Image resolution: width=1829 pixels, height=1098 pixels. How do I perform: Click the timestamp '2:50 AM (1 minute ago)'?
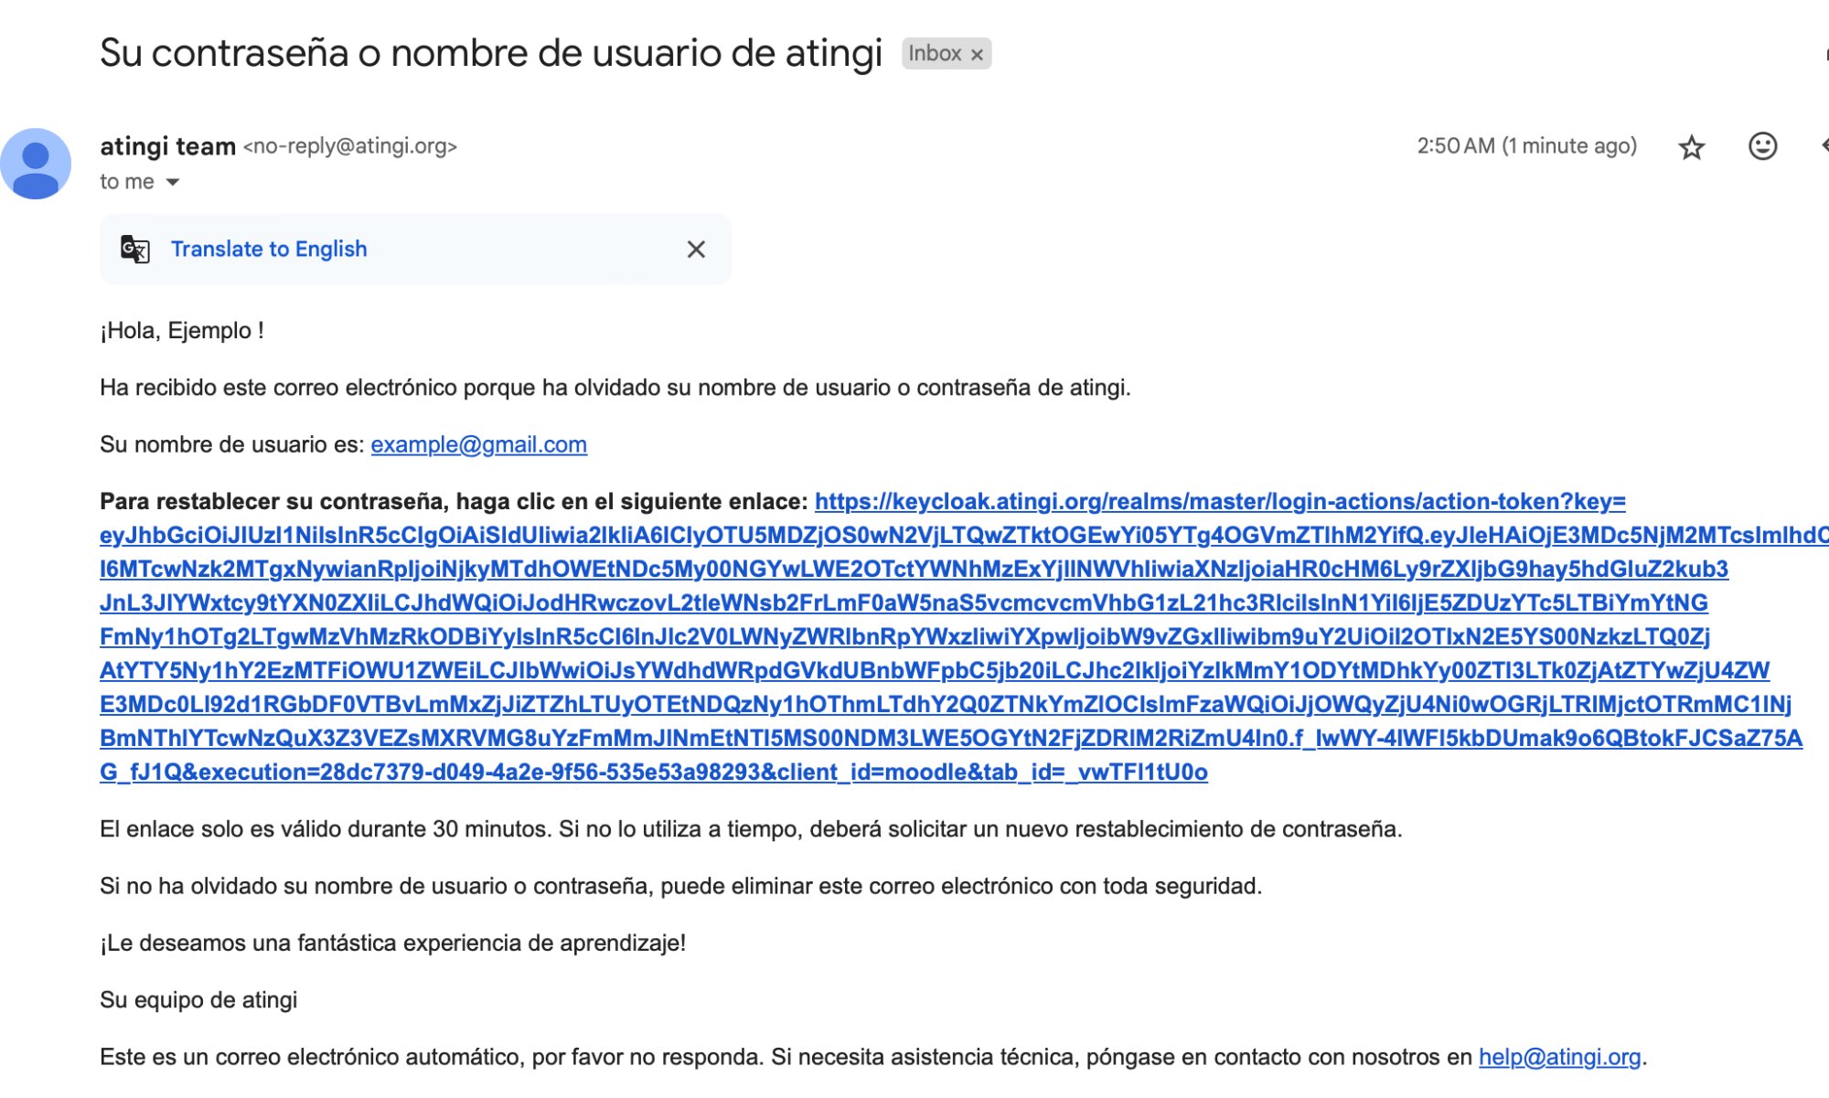click(1526, 146)
